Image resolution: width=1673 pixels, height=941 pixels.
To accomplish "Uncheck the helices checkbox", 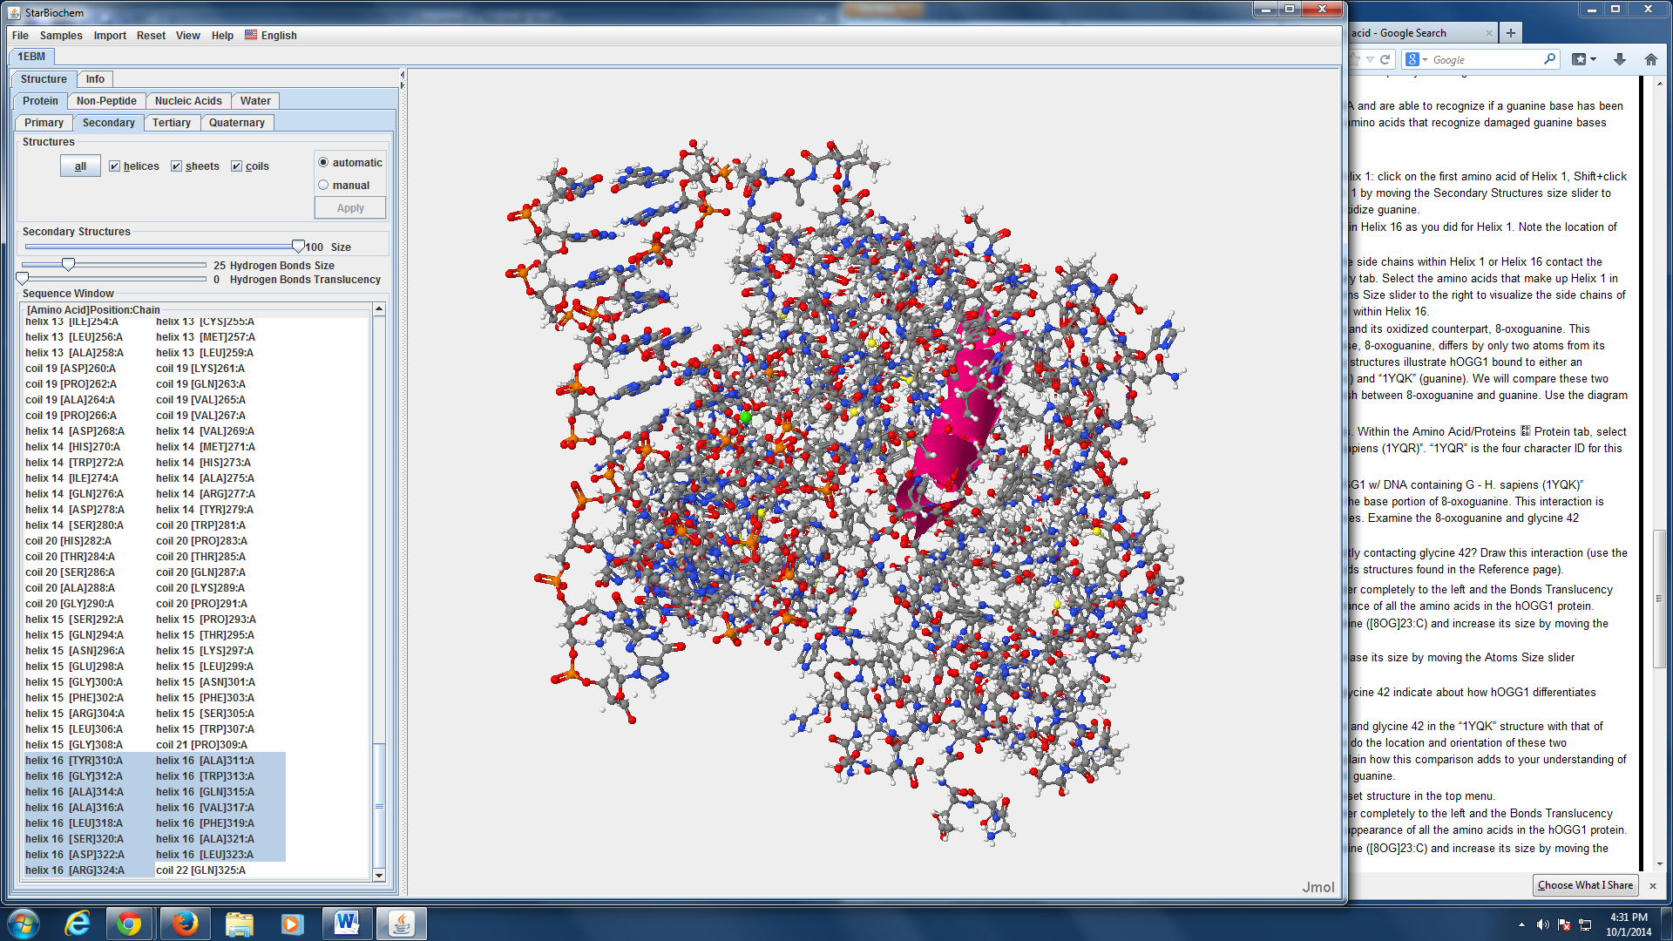I will (x=114, y=166).
